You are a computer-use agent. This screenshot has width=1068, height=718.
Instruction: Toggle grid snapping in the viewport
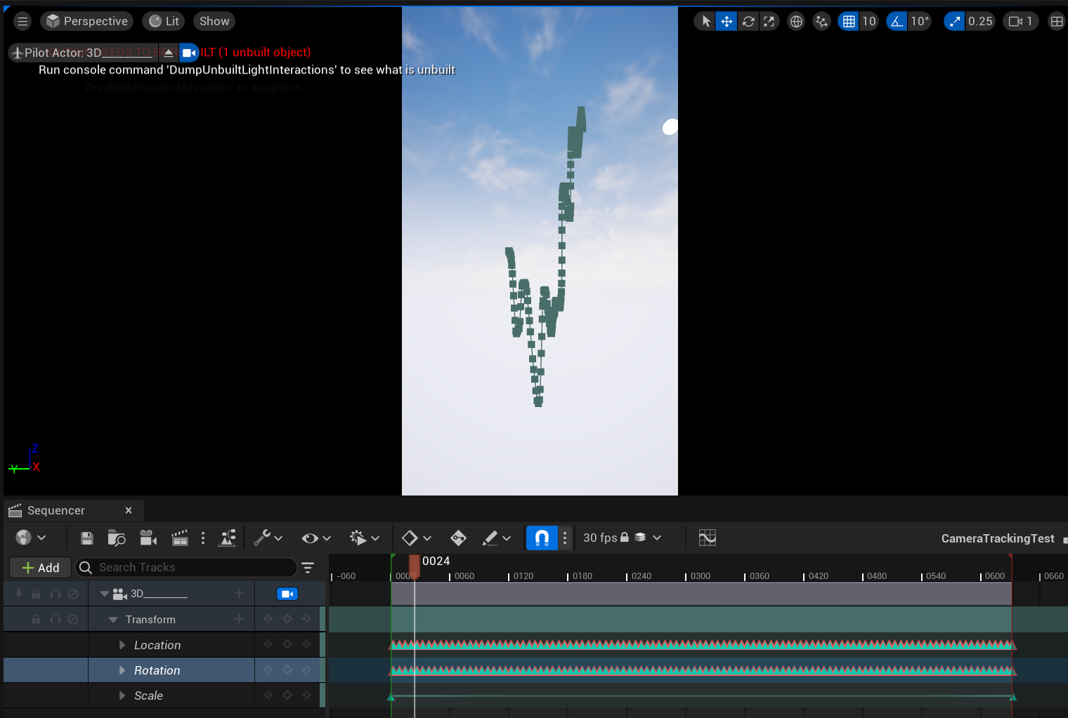click(x=849, y=21)
